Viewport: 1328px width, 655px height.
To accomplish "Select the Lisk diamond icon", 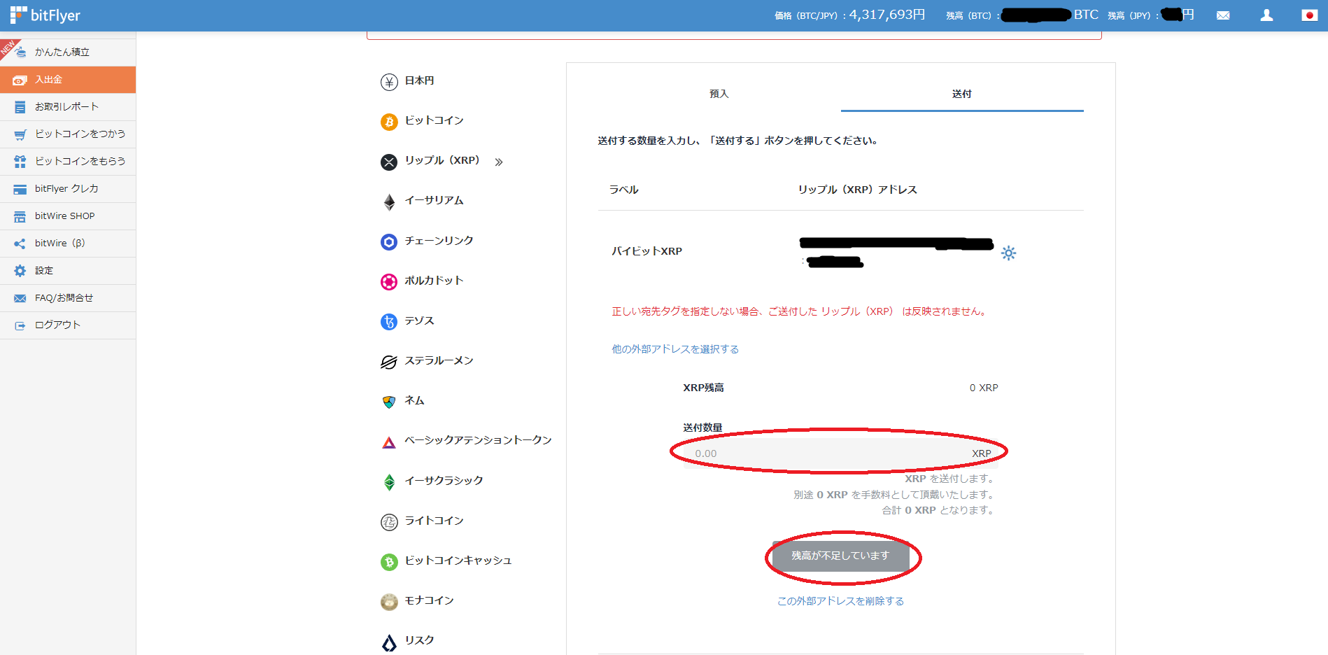I will tap(389, 642).
